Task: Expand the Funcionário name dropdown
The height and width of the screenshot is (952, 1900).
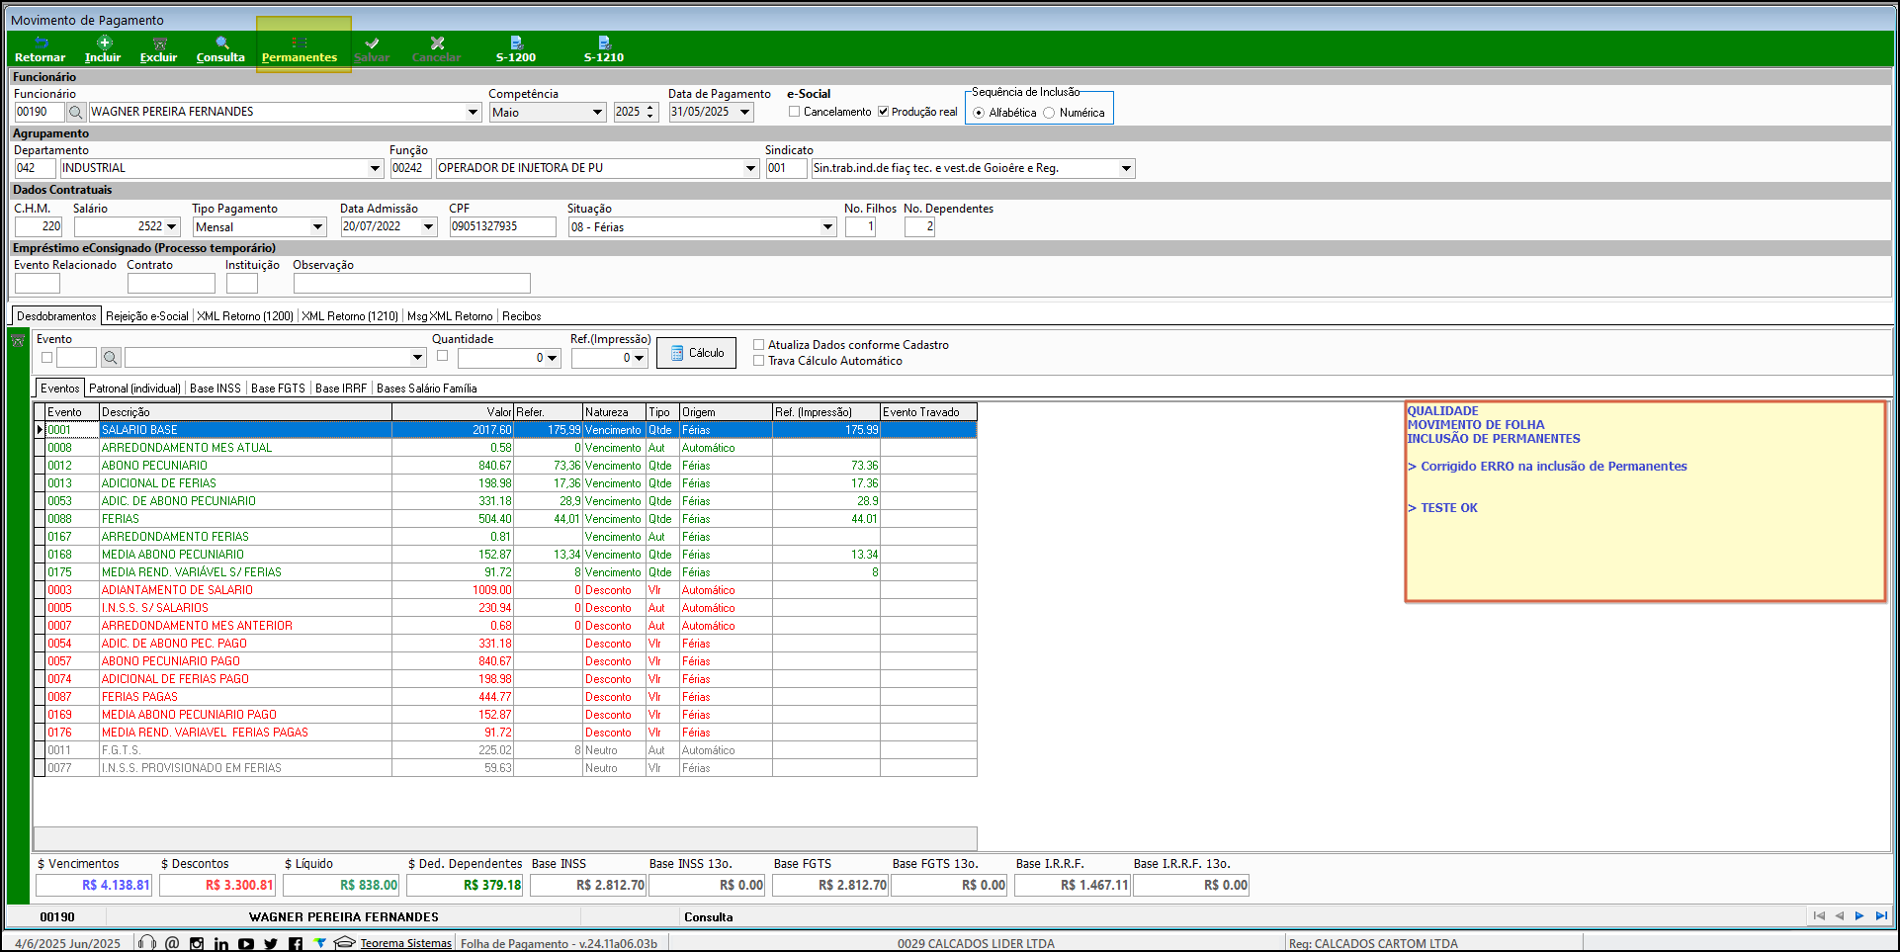Action: [x=473, y=112]
